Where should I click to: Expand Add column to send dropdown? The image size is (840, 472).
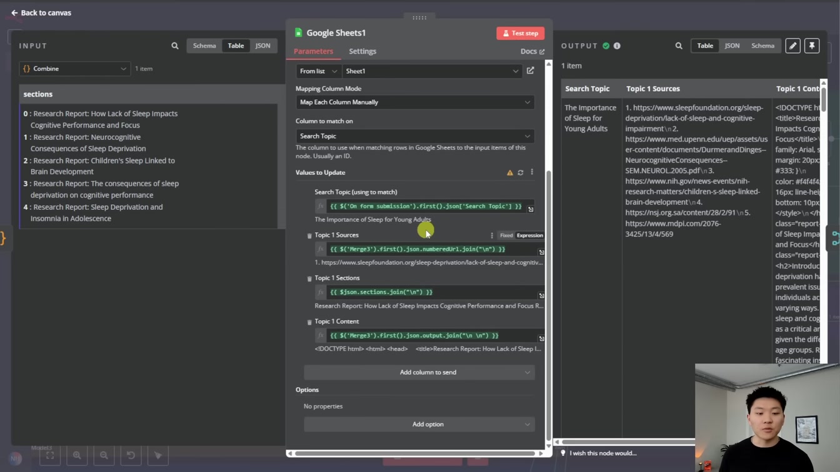coord(419,372)
